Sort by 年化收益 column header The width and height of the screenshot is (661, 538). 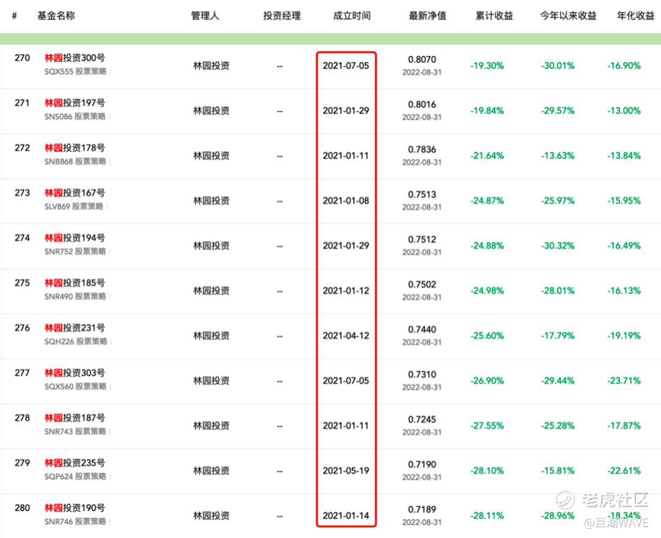pyautogui.click(x=636, y=16)
